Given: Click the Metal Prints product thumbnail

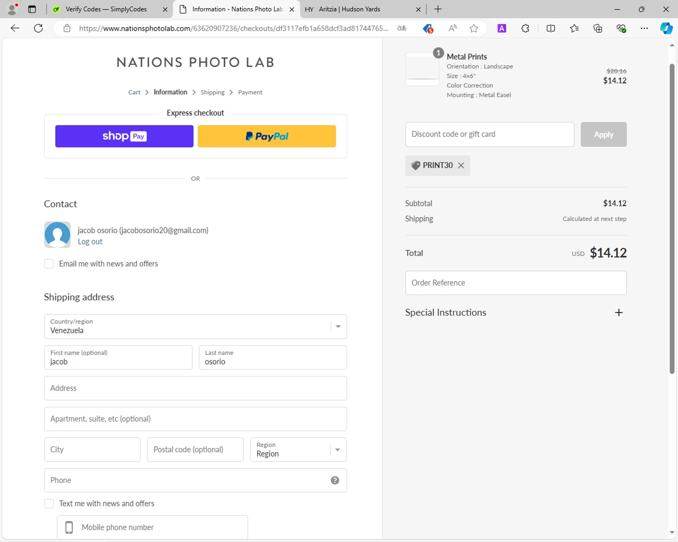Looking at the screenshot, I should pyautogui.click(x=422, y=69).
